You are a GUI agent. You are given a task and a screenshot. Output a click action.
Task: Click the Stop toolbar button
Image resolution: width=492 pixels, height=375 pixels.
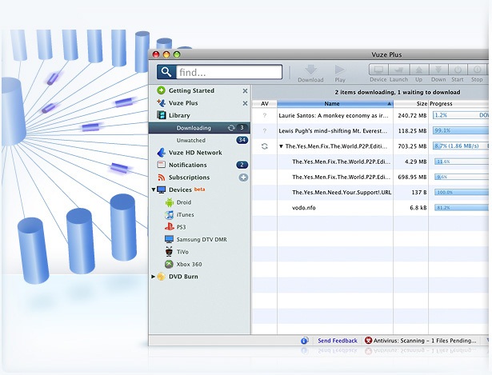477,70
